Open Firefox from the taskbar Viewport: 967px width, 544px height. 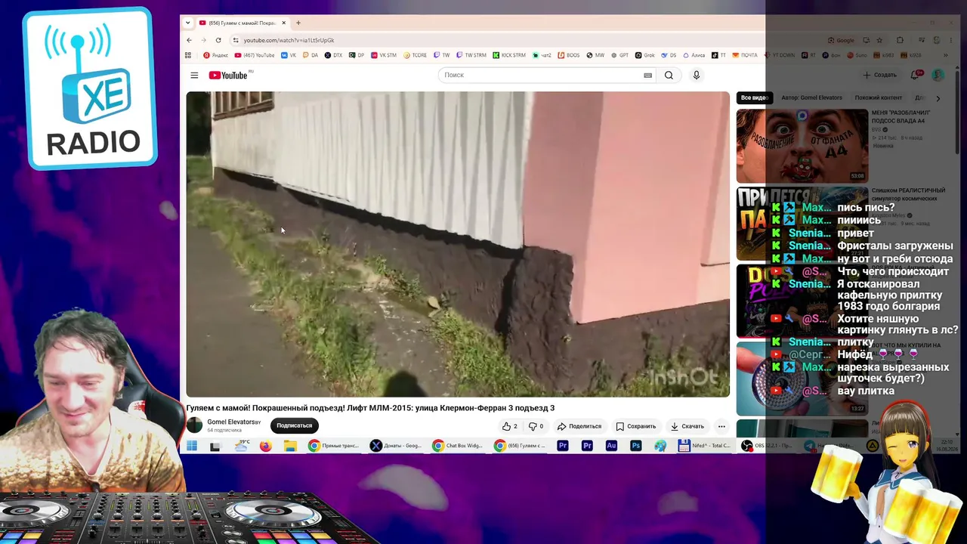click(265, 446)
